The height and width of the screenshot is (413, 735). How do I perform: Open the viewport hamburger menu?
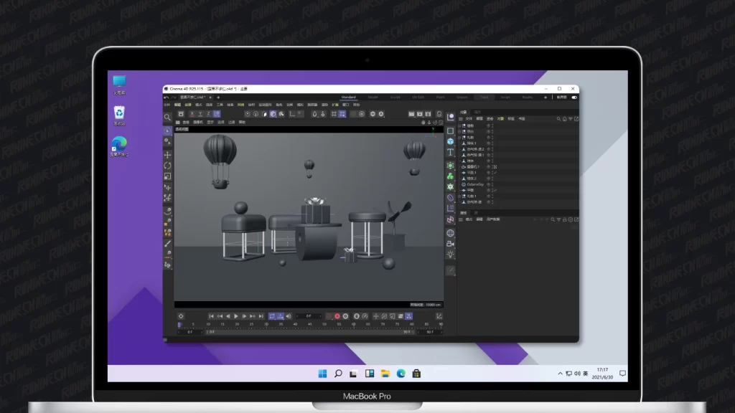click(x=178, y=123)
